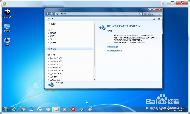Viewport: 190px width, 114px height.
Task: Click the navigation pane vertical scrollbar thumb
Action: pyautogui.click(x=94, y=45)
